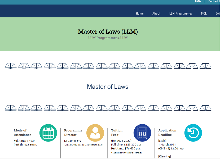Viewport: 220px width, 159px height.
Task: Open the Contact link in top bar
Action: point(214,1)
